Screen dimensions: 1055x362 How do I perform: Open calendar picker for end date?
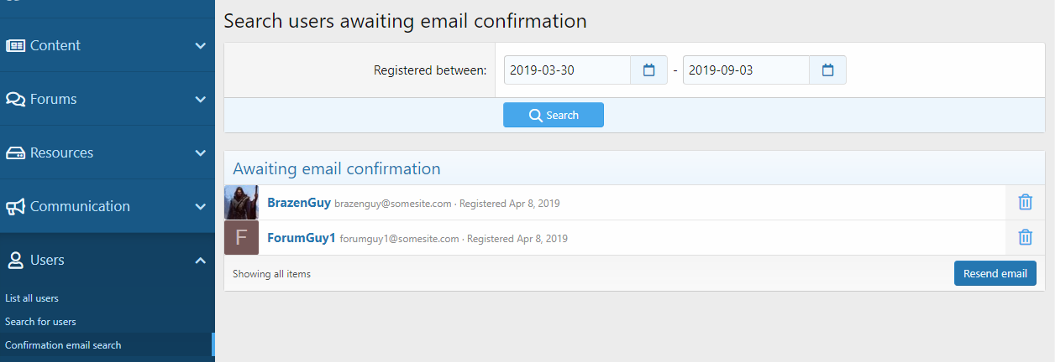(x=827, y=70)
